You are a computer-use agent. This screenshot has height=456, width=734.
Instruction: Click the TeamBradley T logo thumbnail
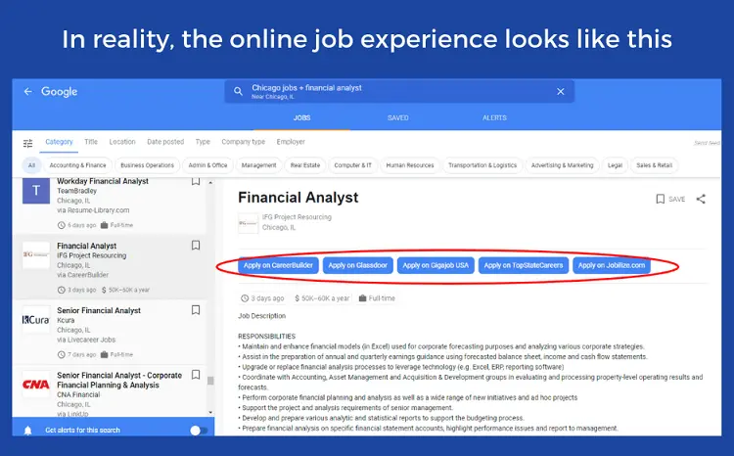[36, 191]
